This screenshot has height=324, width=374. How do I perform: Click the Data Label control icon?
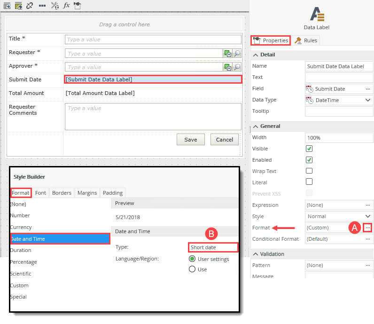pyautogui.click(x=317, y=14)
